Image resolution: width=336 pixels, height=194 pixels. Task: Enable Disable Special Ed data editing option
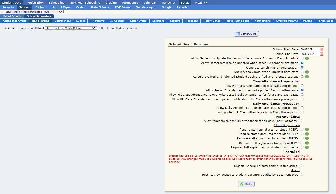pos(302,166)
